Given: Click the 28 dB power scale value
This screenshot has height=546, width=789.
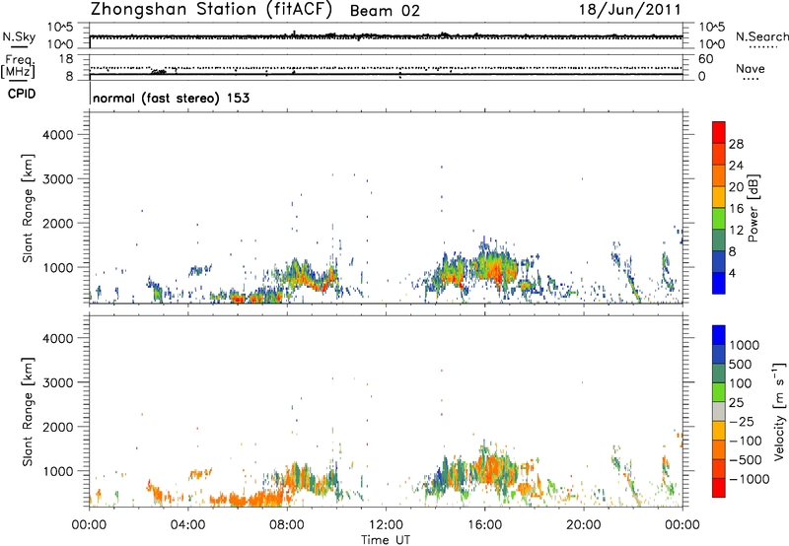Looking at the screenshot, I should (736, 144).
